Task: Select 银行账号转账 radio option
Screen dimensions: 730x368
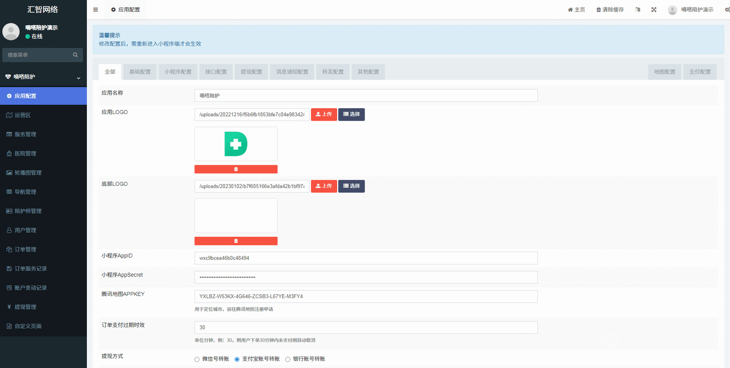Action: point(288,359)
